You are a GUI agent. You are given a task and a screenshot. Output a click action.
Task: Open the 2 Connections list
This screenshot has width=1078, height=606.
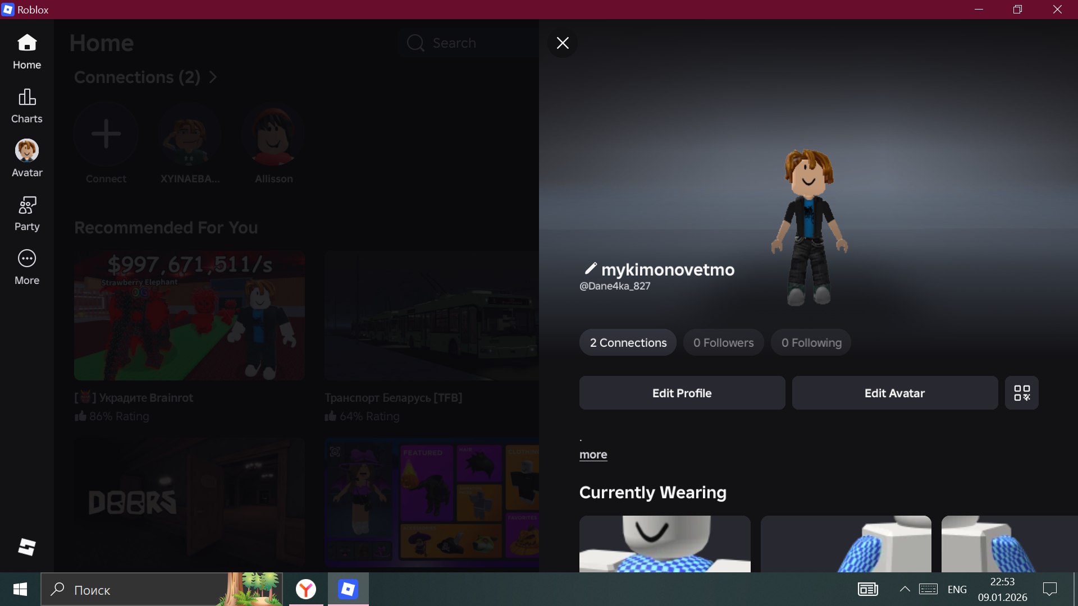[x=628, y=342]
